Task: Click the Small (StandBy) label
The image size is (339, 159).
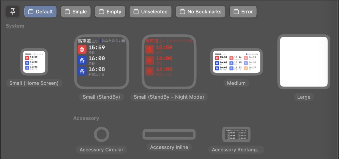Action: [x=101, y=97]
